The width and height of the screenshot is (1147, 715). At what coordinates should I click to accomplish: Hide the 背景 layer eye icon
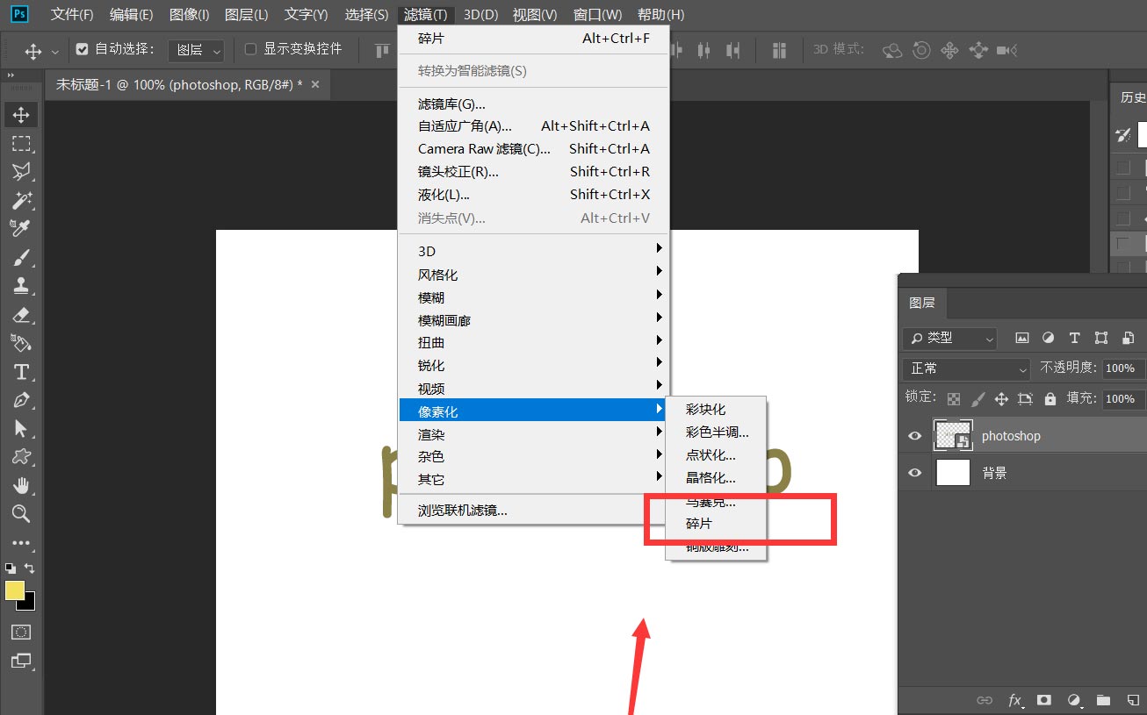click(915, 473)
